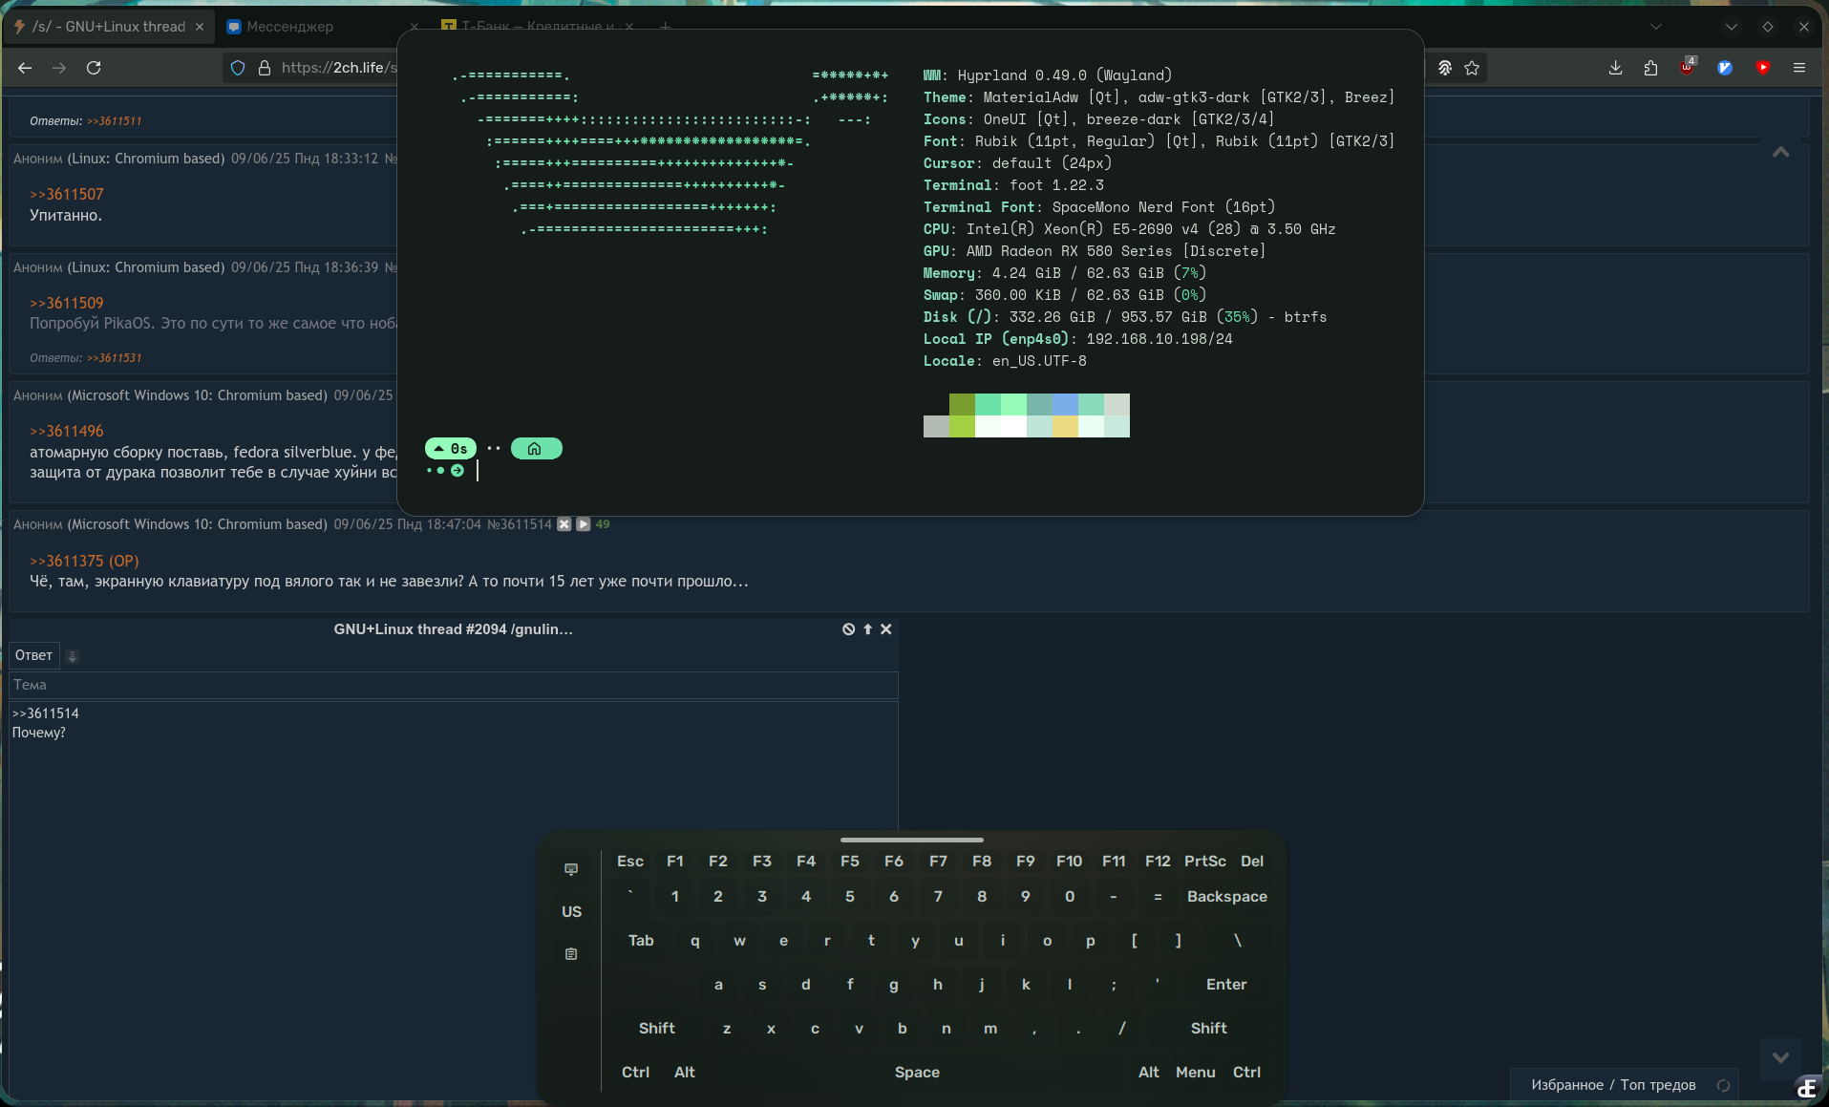This screenshot has width=1829, height=1107.
Task: Open Топ тредов link at bottom
Action: point(1658,1085)
